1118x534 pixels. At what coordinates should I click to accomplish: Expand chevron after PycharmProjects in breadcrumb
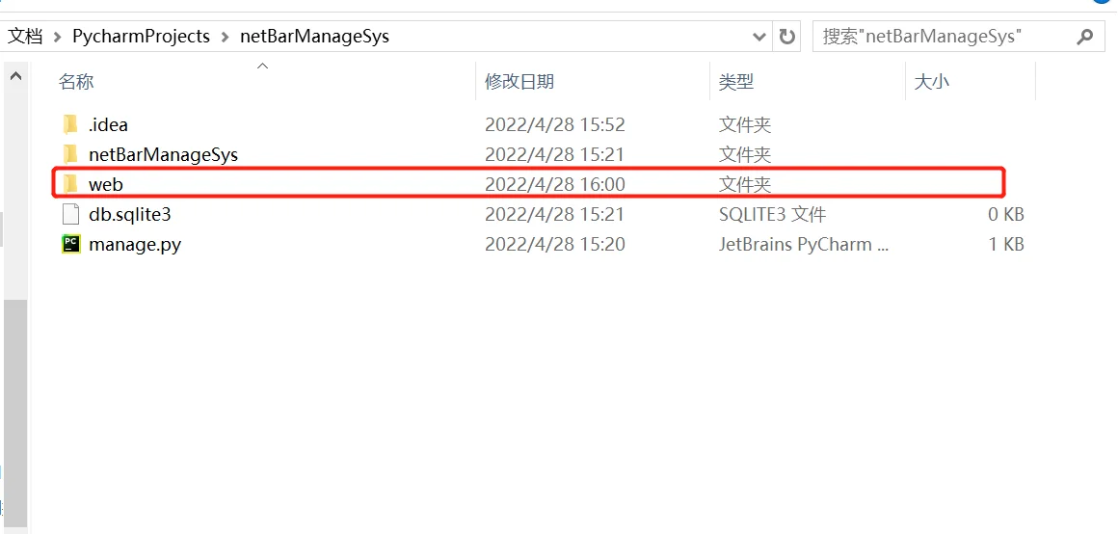tap(225, 37)
